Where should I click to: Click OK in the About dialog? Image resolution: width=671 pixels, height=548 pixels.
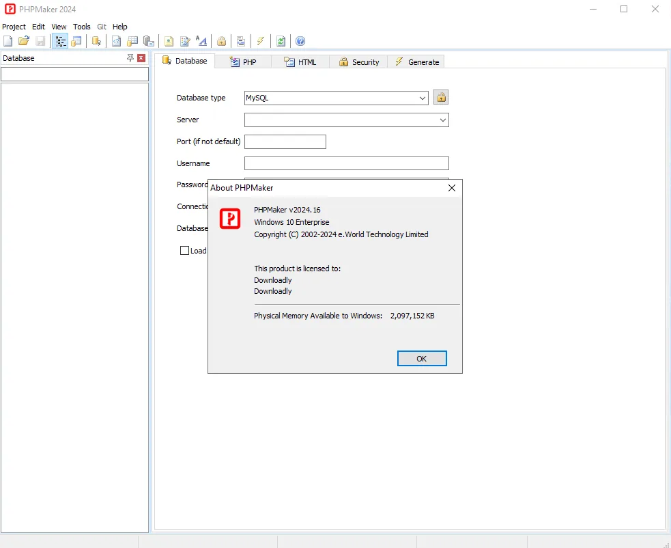tap(422, 359)
